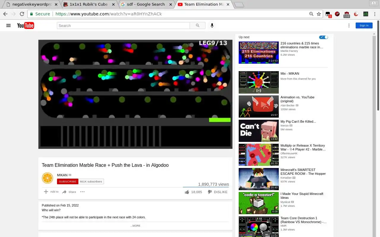Open My Pig Can't Be Killed thumbnail
This screenshot has width=380, height=237.
259,131
